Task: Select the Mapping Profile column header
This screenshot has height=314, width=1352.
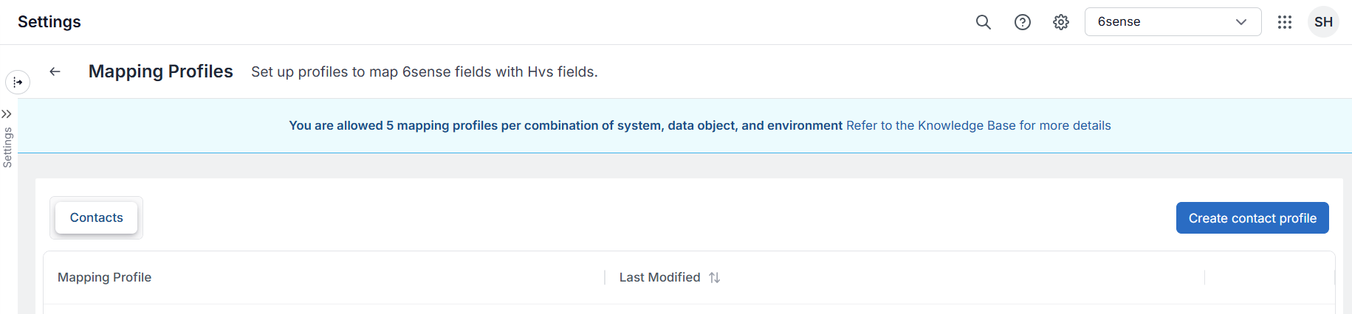Action: 104,277
